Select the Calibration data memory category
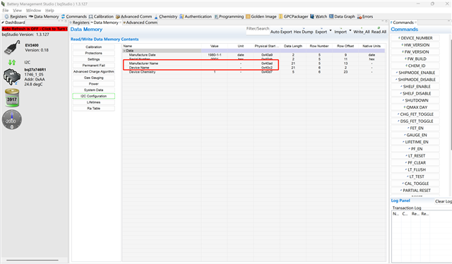The image size is (452, 264). coord(94,47)
